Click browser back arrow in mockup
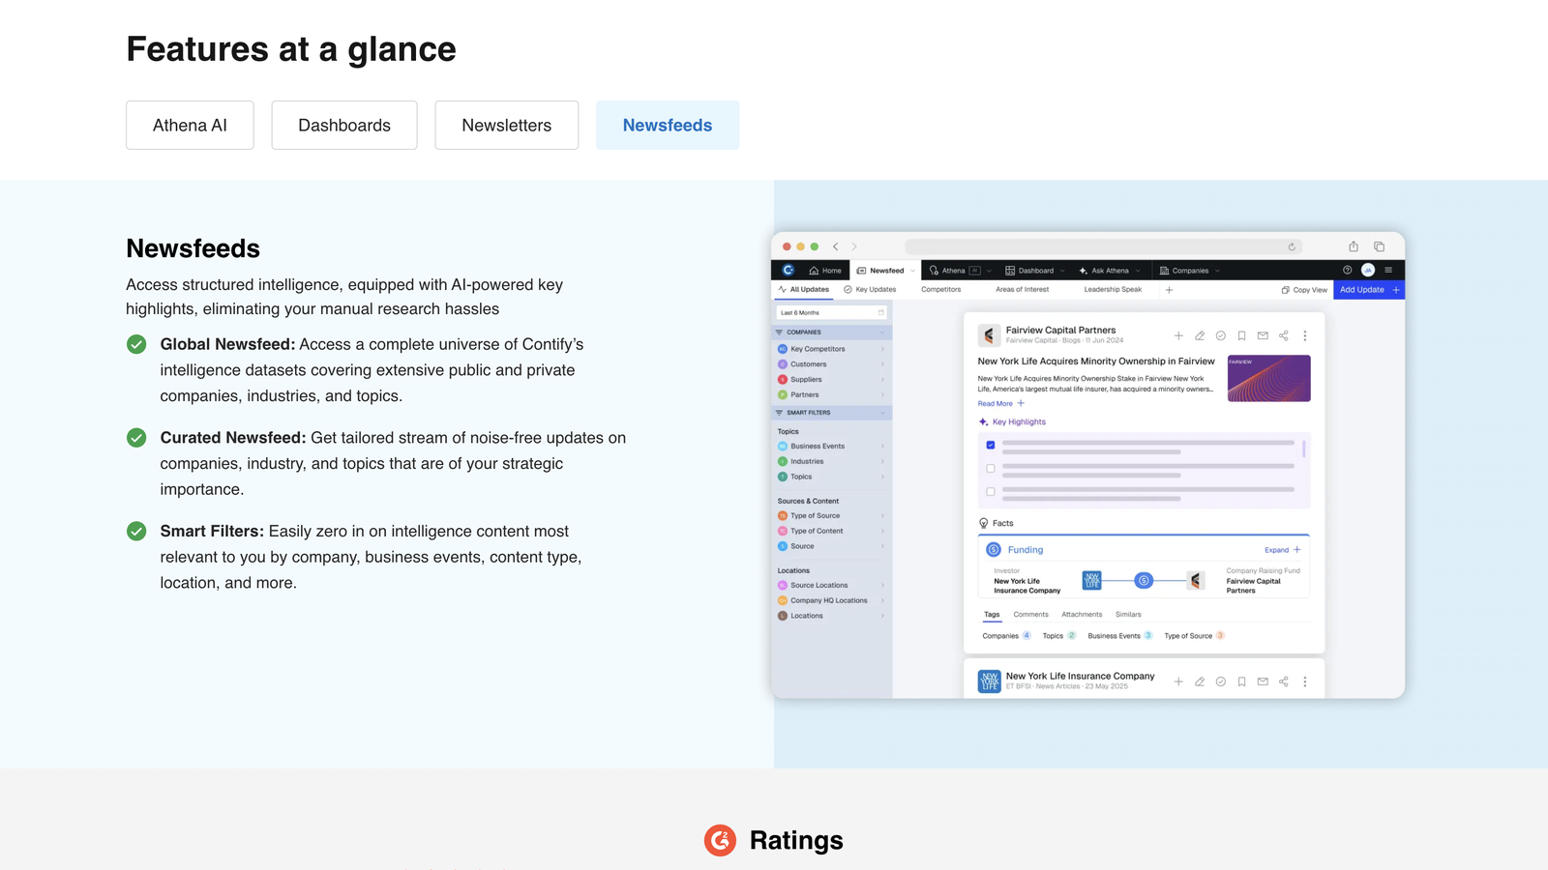 coord(836,246)
